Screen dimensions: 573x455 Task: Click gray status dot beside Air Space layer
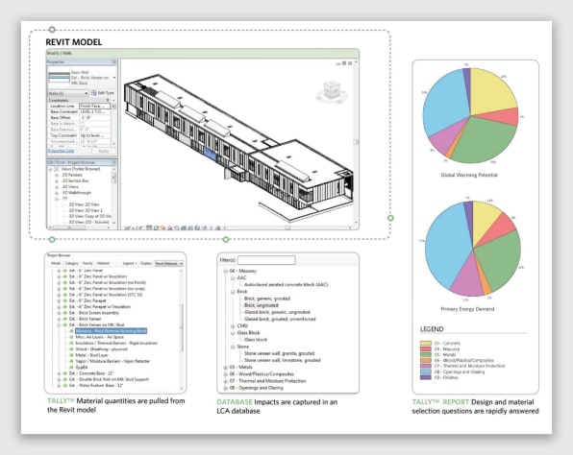click(71, 337)
